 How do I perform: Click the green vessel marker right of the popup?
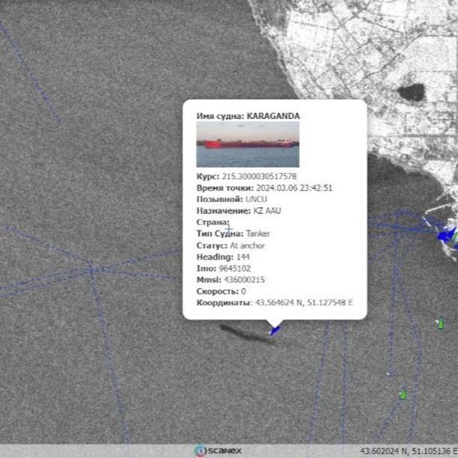pyautogui.click(x=440, y=323)
